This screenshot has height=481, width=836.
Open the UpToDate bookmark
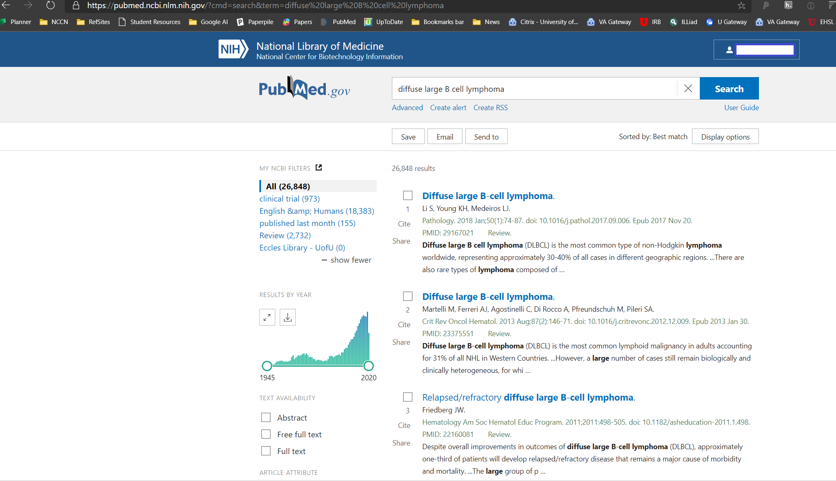(383, 22)
